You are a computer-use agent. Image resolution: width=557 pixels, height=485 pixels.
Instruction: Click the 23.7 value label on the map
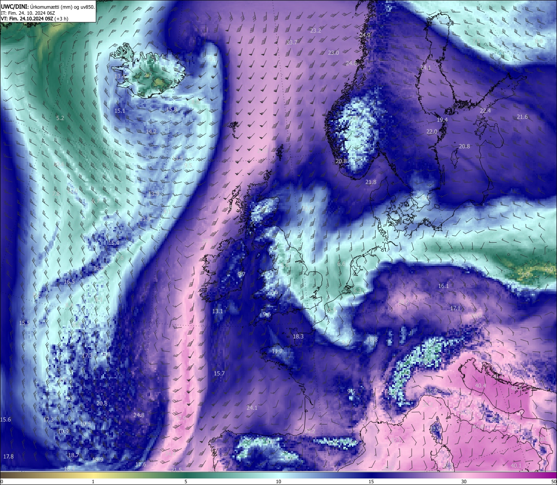pyautogui.click(x=292, y=42)
